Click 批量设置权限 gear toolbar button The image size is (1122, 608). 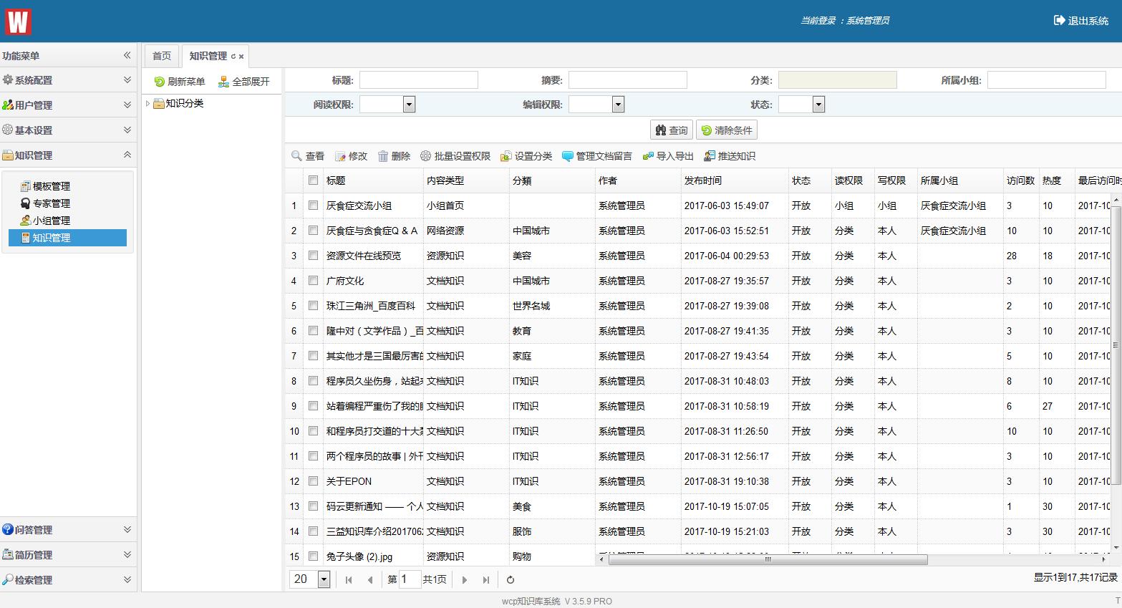tap(455, 156)
